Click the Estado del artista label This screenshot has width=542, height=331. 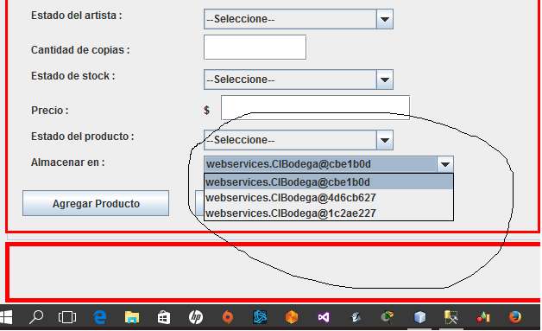click(x=77, y=16)
